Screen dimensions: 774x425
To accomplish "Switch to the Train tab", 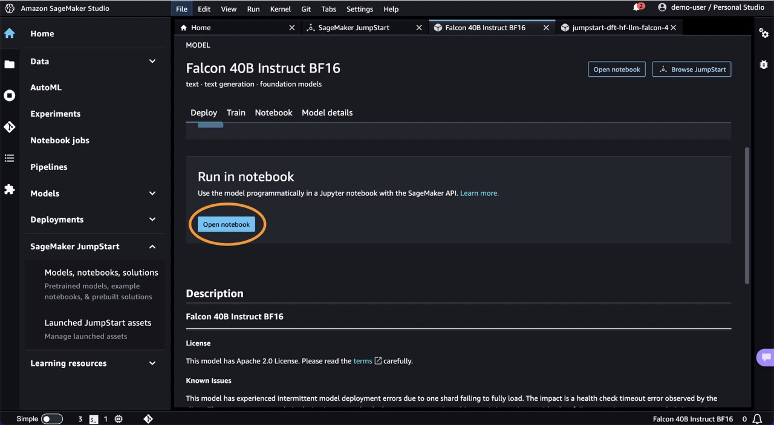I will [x=236, y=112].
